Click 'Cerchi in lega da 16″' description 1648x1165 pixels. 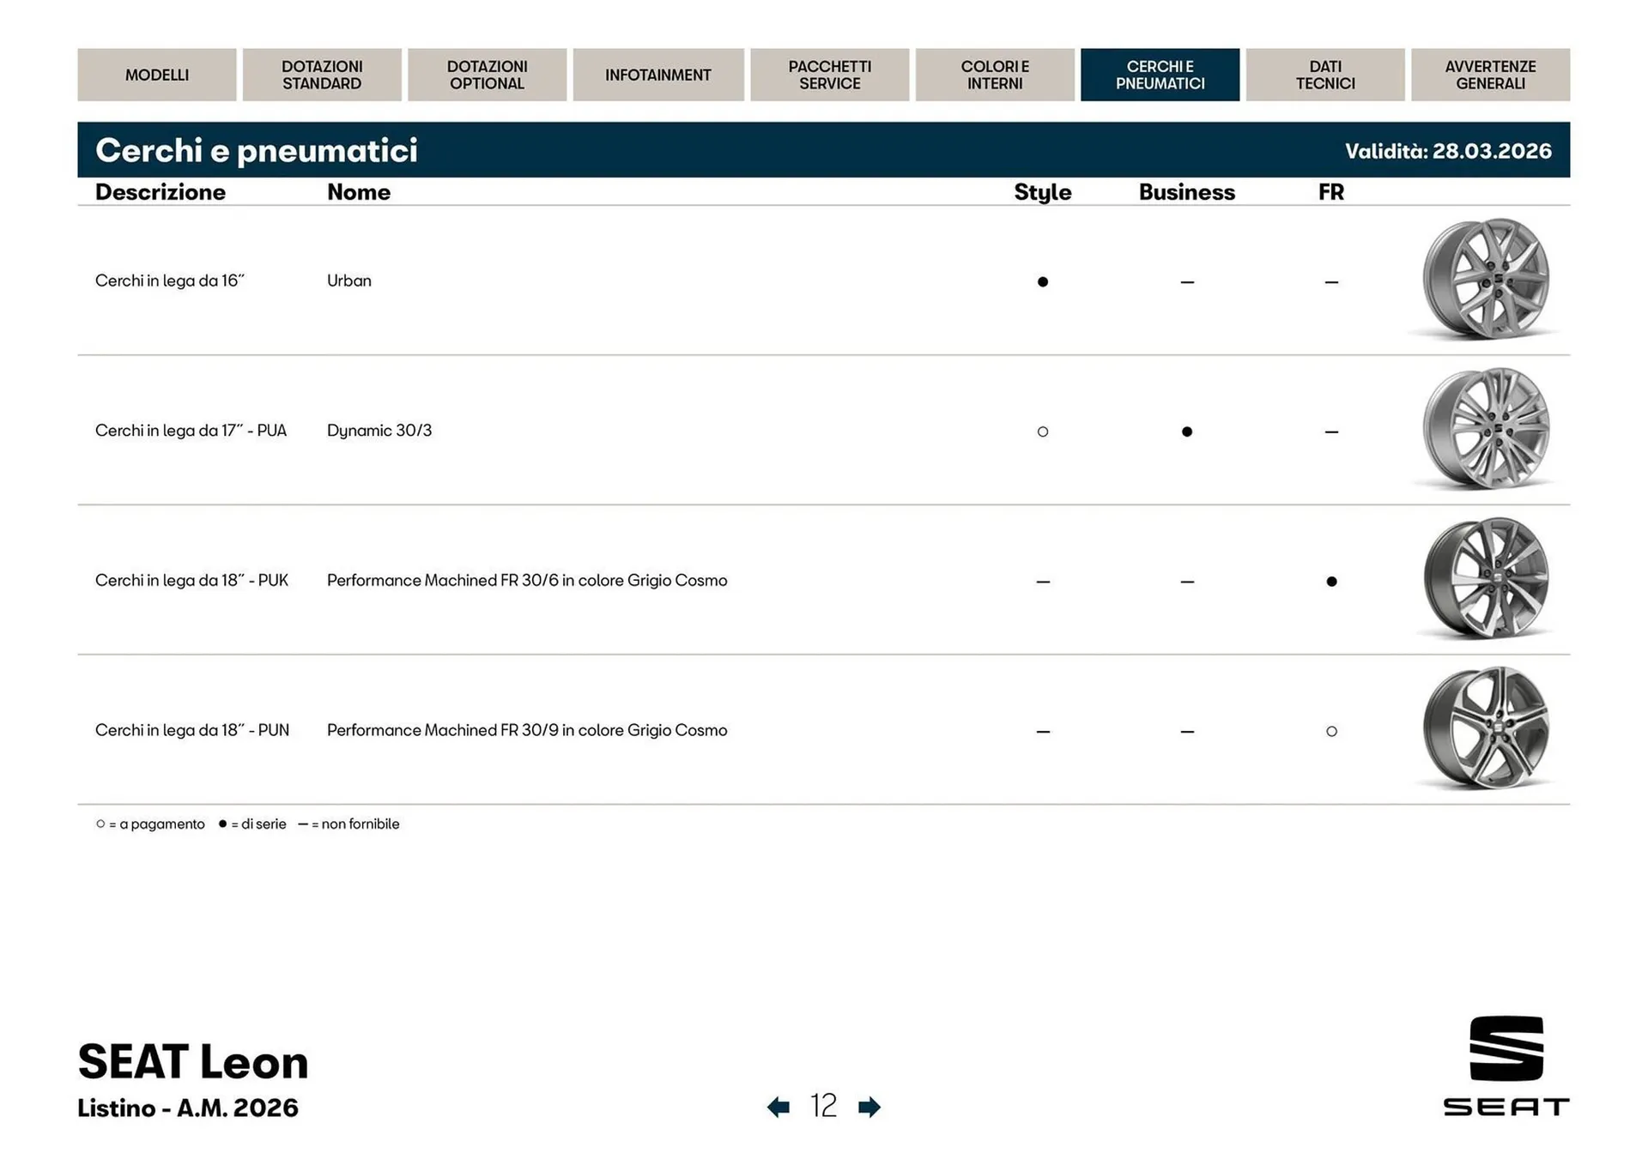coord(170,281)
